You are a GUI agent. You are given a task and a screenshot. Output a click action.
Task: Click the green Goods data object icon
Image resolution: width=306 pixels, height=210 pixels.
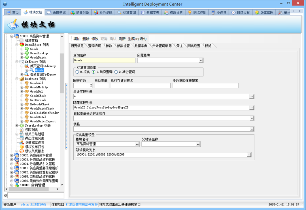(27, 49)
